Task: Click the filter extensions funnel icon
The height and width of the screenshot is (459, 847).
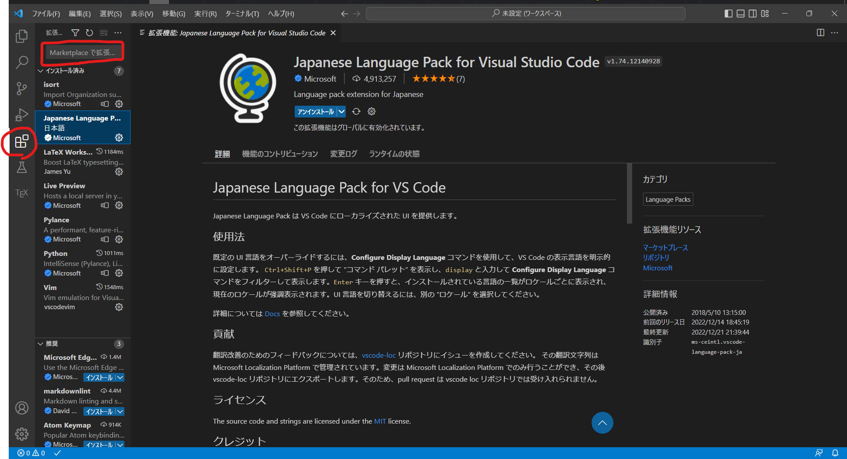Action: pyautogui.click(x=75, y=33)
